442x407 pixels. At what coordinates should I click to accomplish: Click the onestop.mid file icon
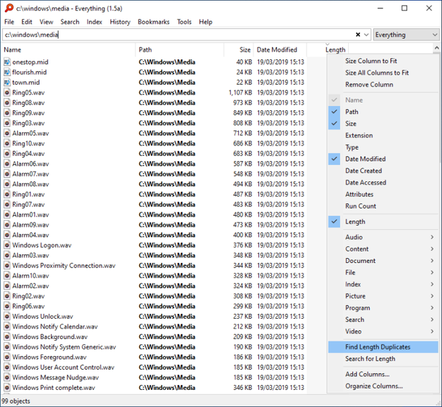pos(7,62)
